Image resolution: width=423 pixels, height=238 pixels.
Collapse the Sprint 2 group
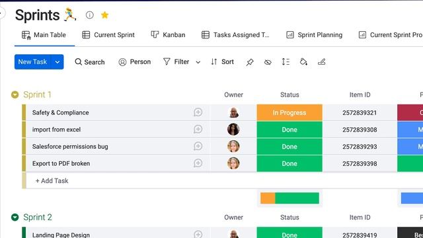(15, 218)
